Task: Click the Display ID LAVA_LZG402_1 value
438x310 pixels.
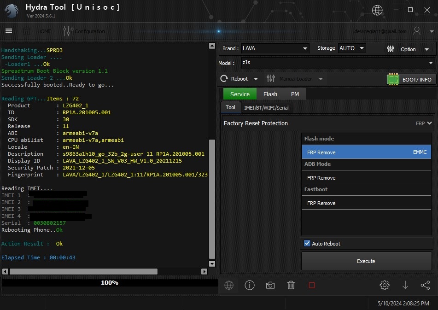Action: [x=122, y=161]
